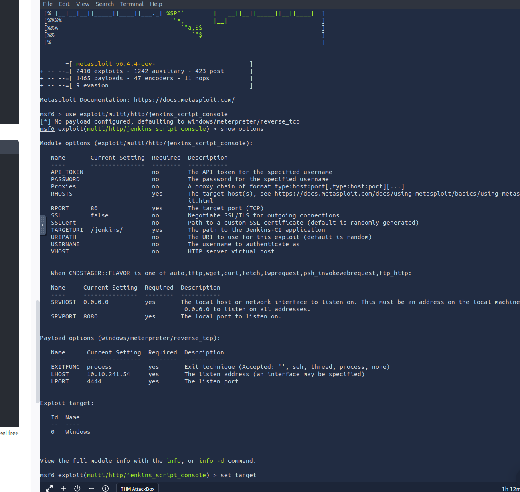Screen dimensions: 520x492
Task: Click the SSLCert option name
Action: (x=63, y=223)
